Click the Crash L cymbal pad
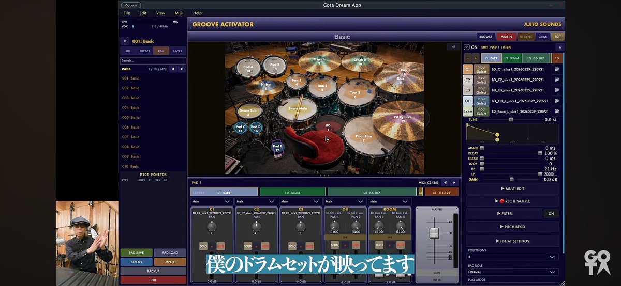The height and width of the screenshot is (286, 621). pyautogui.click(x=319, y=61)
